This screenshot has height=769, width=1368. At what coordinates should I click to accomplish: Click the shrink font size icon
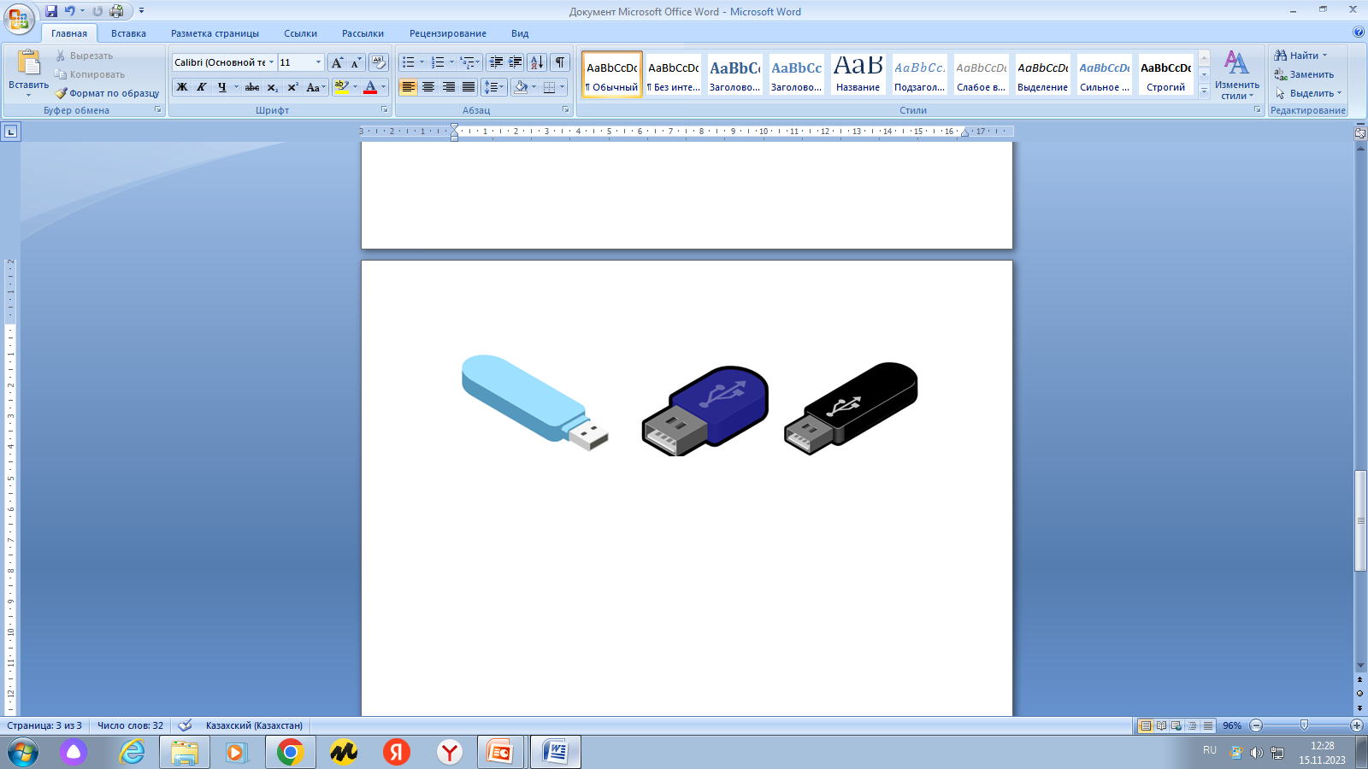point(356,62)
